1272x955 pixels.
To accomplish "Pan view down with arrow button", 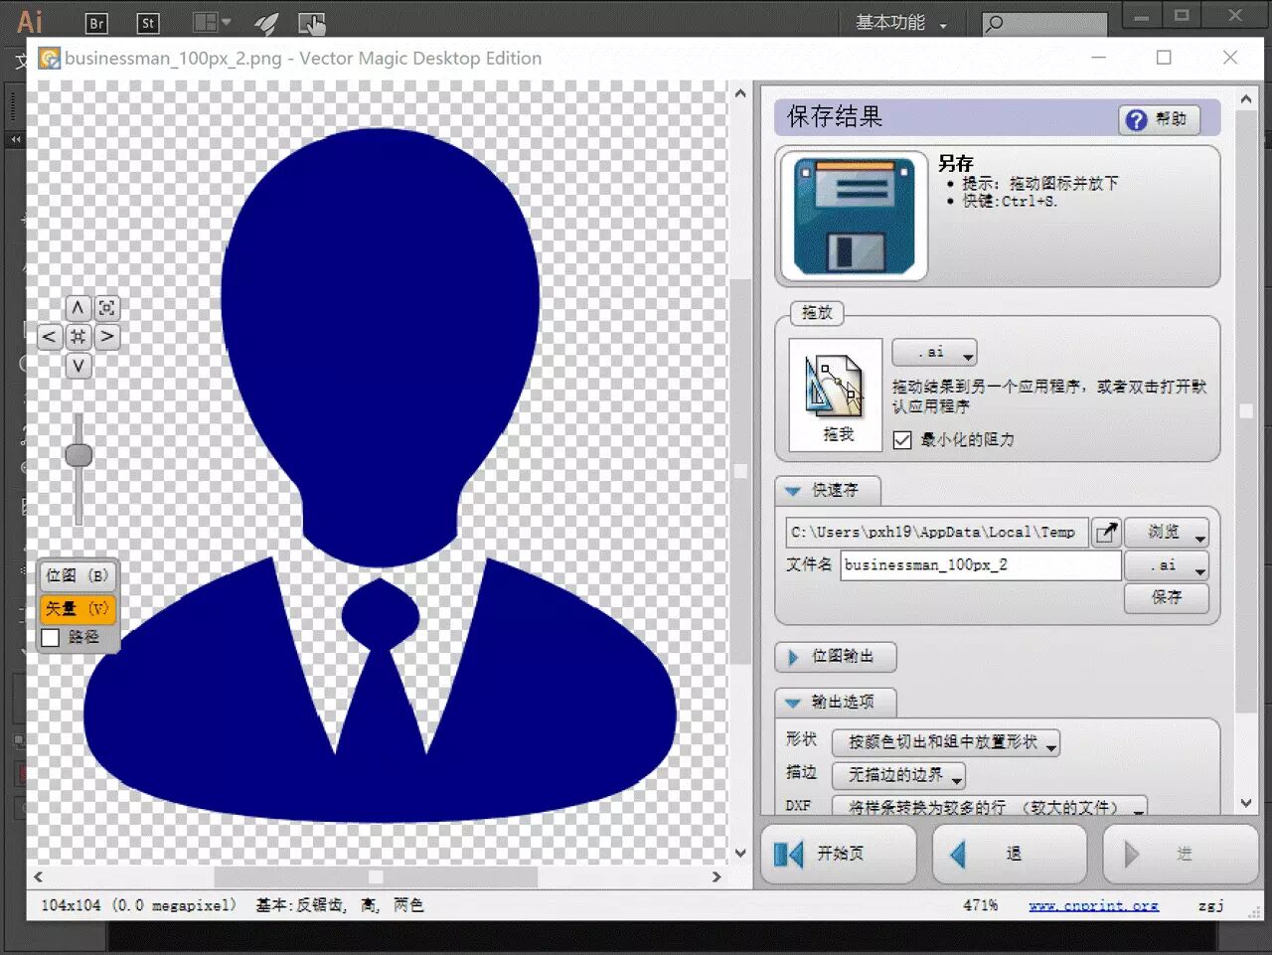I will 78,366.
